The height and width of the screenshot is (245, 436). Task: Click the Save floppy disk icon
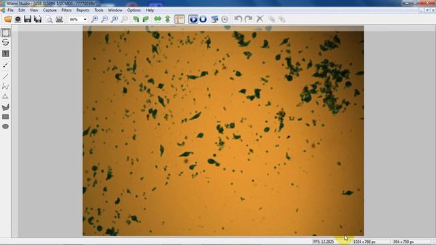pyautogui.click(x=27, y=19)
